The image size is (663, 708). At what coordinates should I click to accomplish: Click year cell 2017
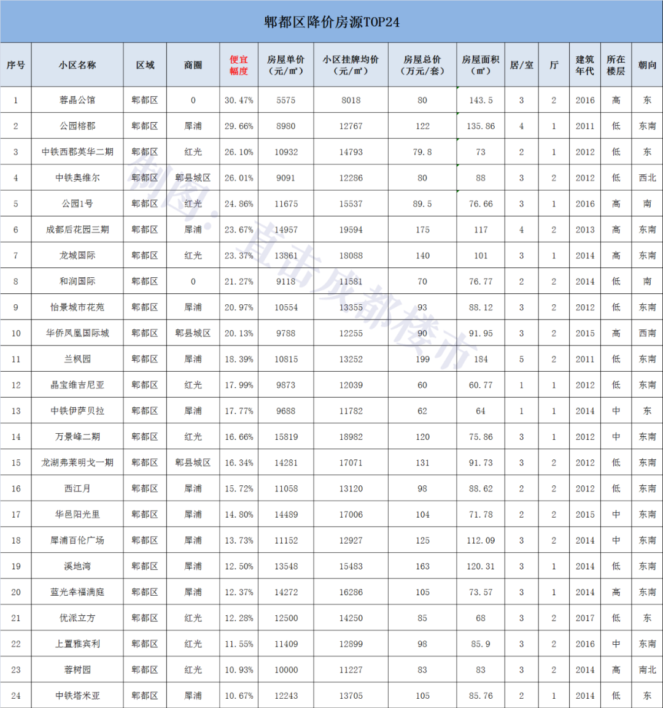(x=585, y=618)
